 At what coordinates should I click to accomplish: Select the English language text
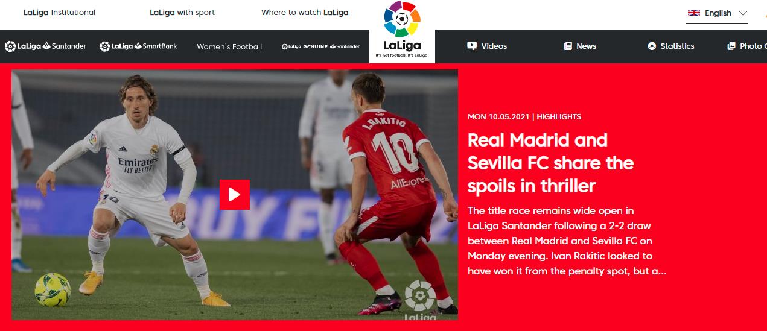718,13
